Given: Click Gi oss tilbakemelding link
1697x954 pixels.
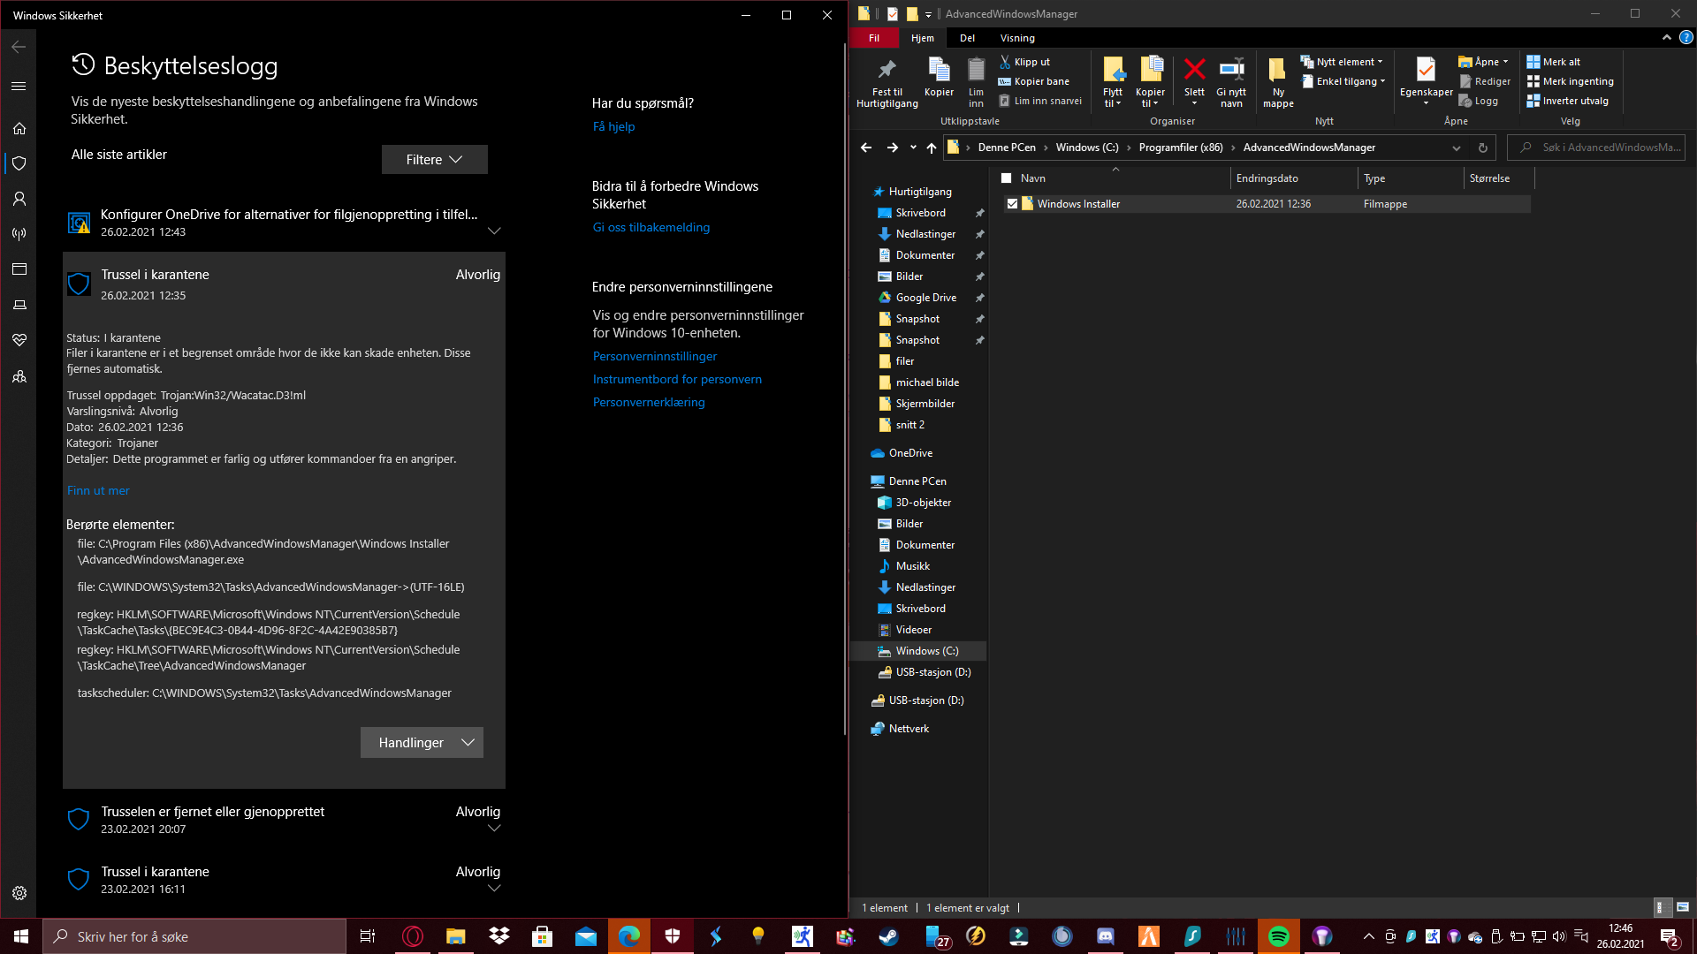Looking at the screenshot, I should [651, 227].
